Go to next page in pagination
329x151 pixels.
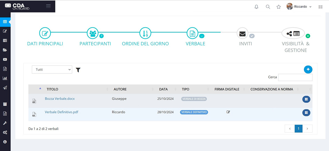tap(307, 129)
